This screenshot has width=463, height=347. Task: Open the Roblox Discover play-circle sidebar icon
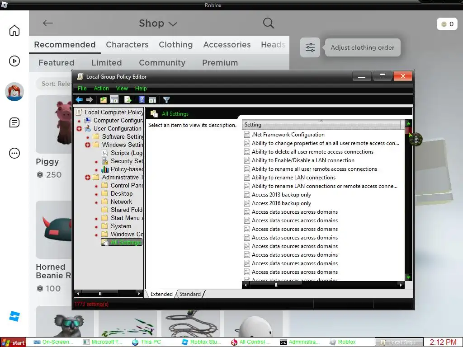click(x=14, y=61)
